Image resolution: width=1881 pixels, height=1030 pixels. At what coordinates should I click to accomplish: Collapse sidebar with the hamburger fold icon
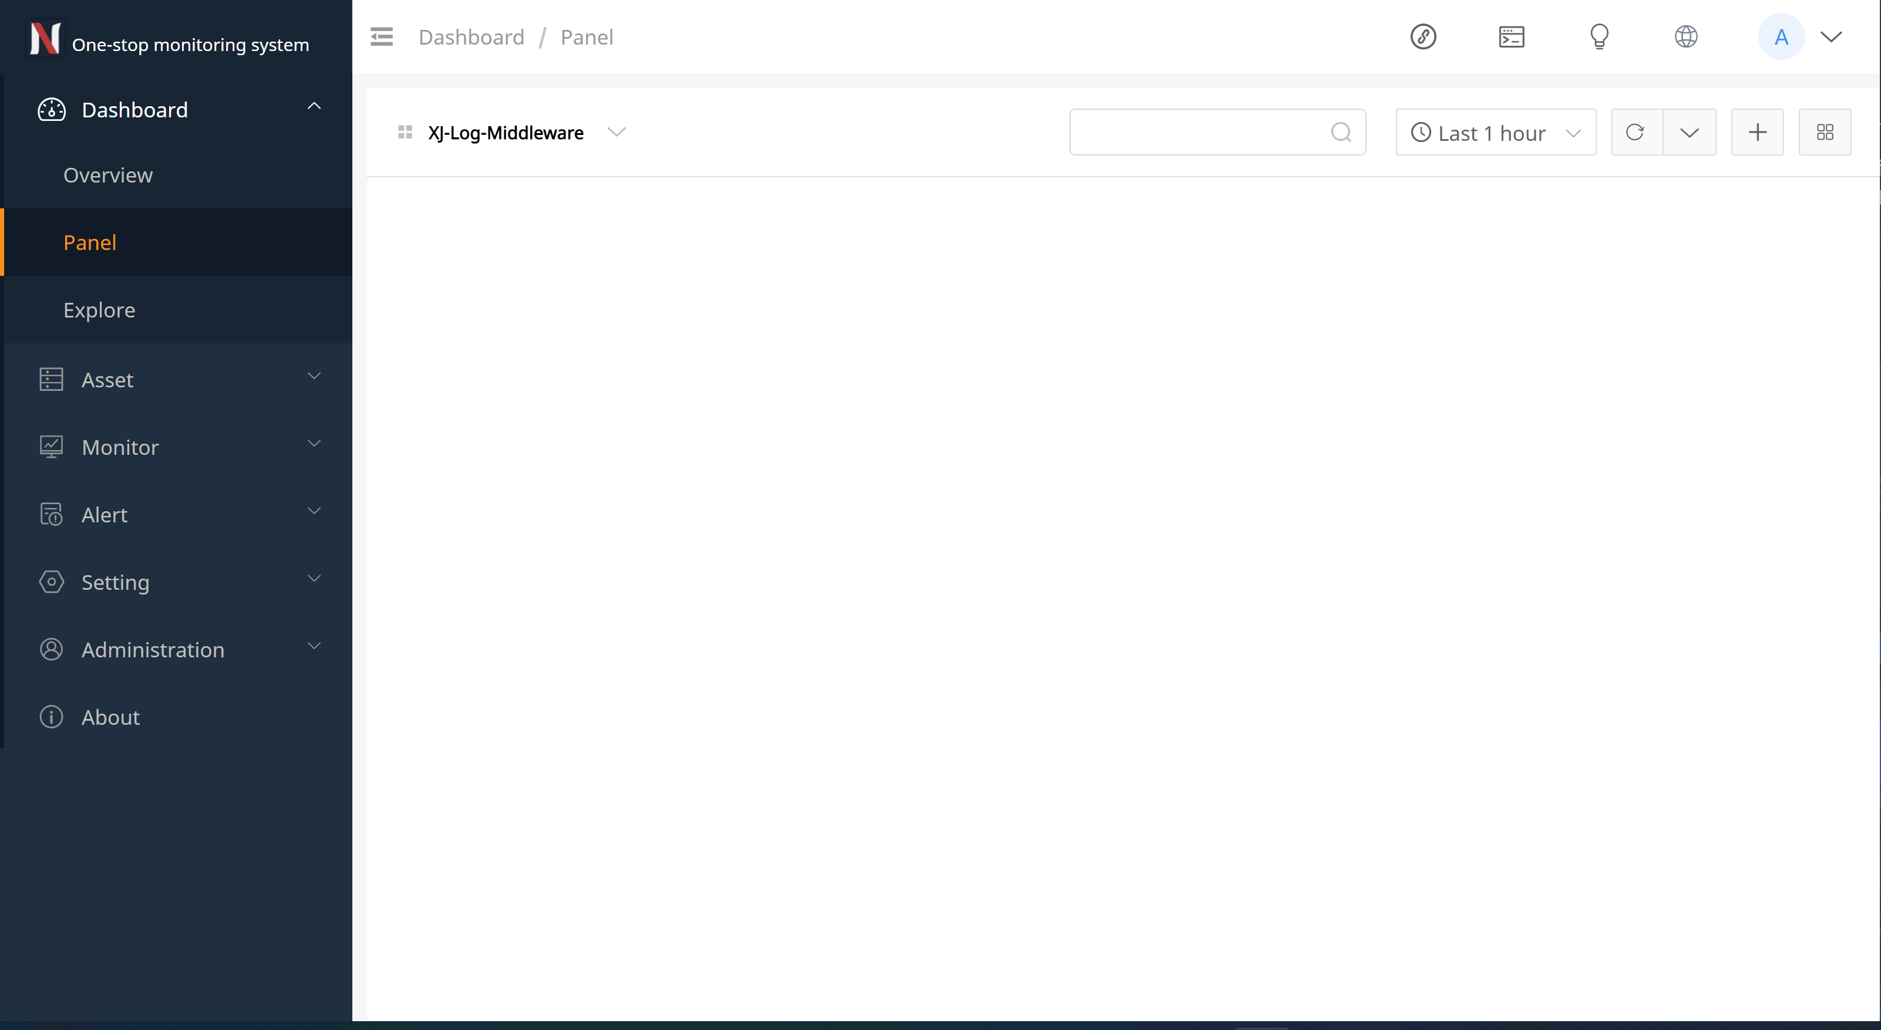click(381, 36)
